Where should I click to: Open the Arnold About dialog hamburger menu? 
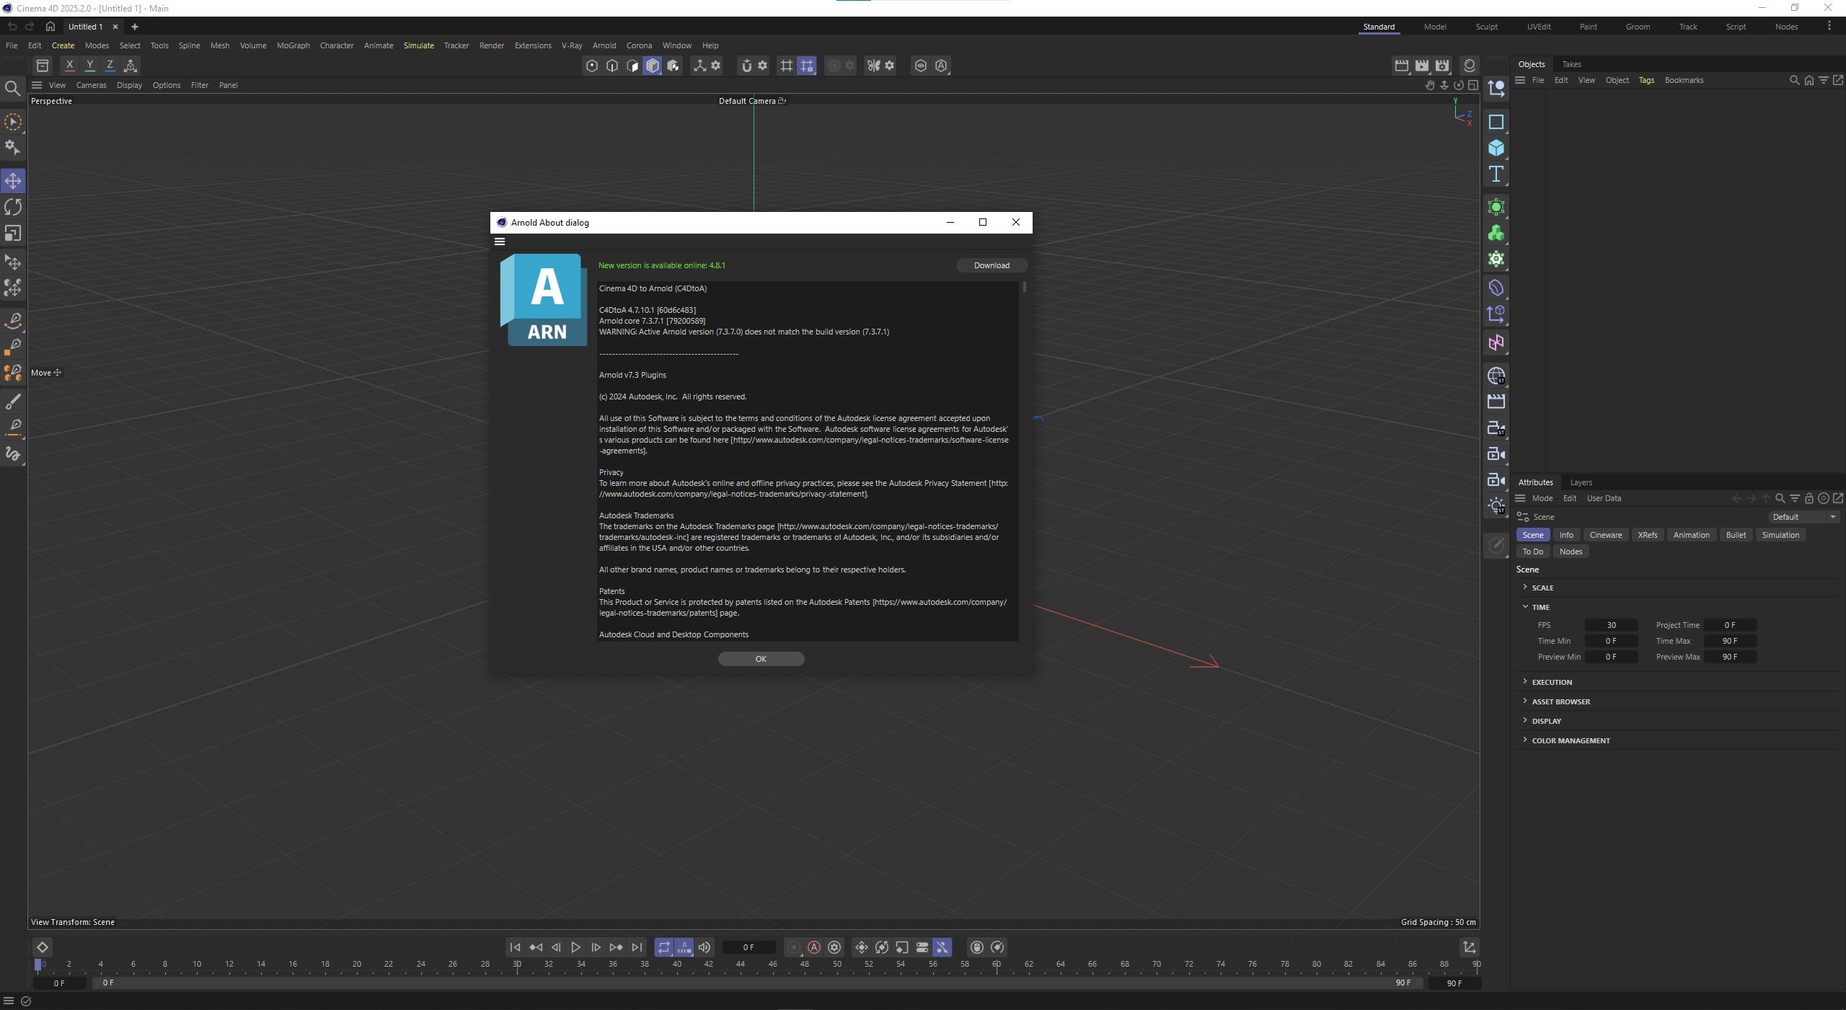(x=500, y=242)
